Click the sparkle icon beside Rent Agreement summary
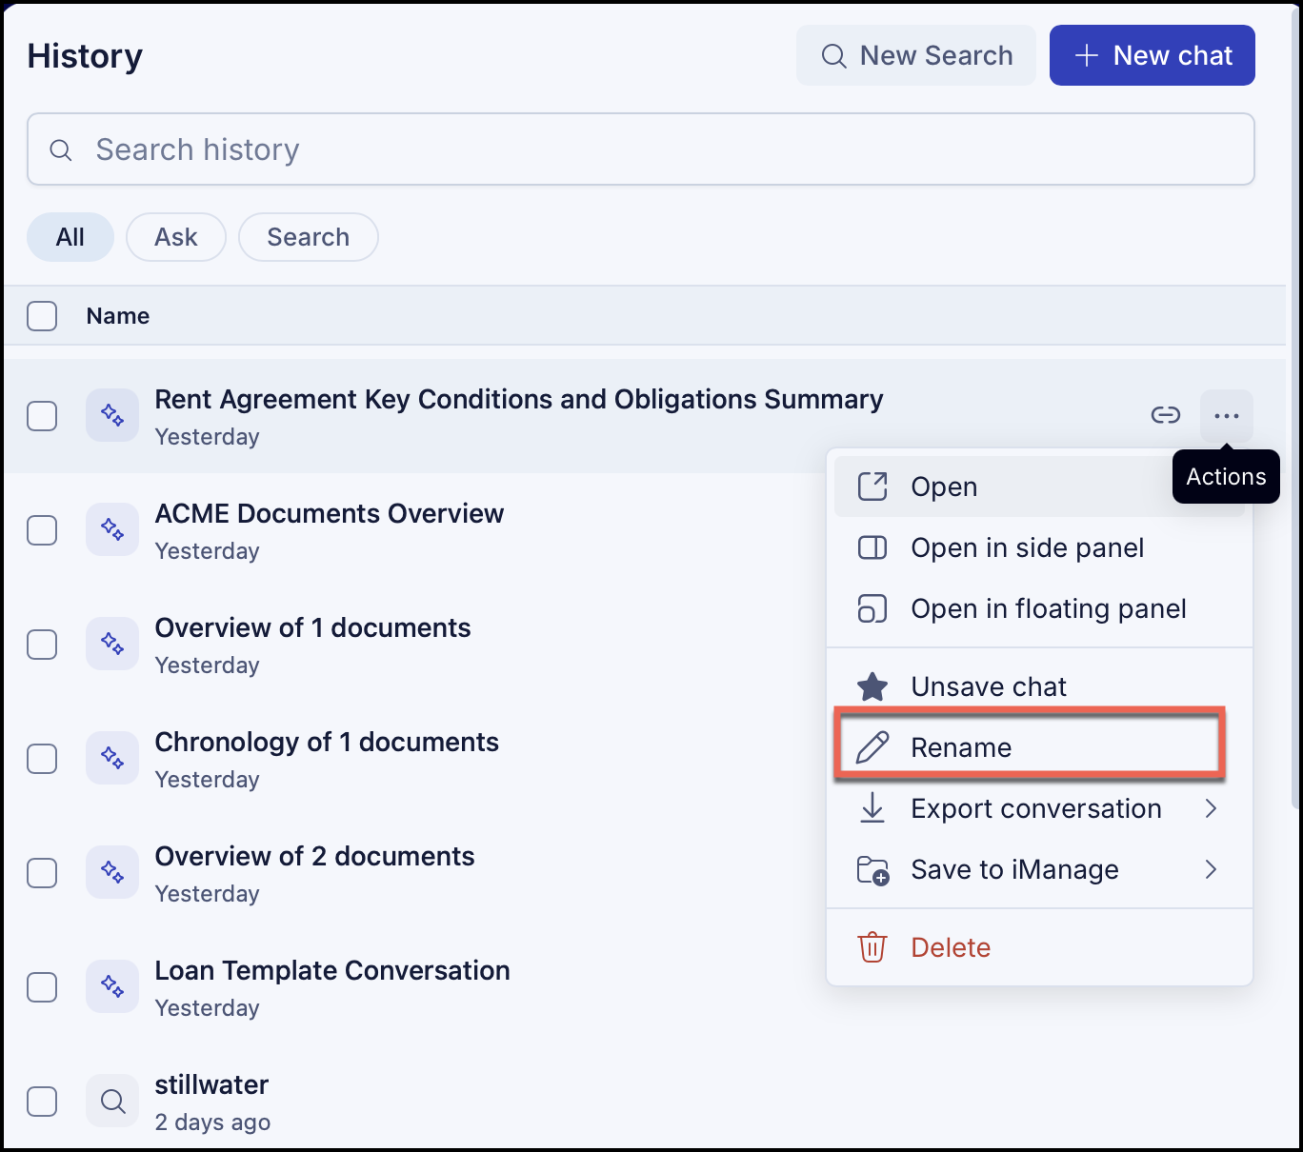 point(112,415)
